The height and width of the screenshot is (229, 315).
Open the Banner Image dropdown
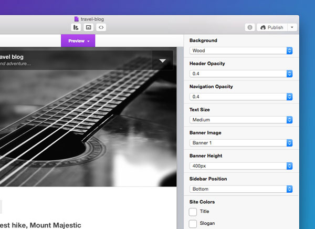coord(241,143)
